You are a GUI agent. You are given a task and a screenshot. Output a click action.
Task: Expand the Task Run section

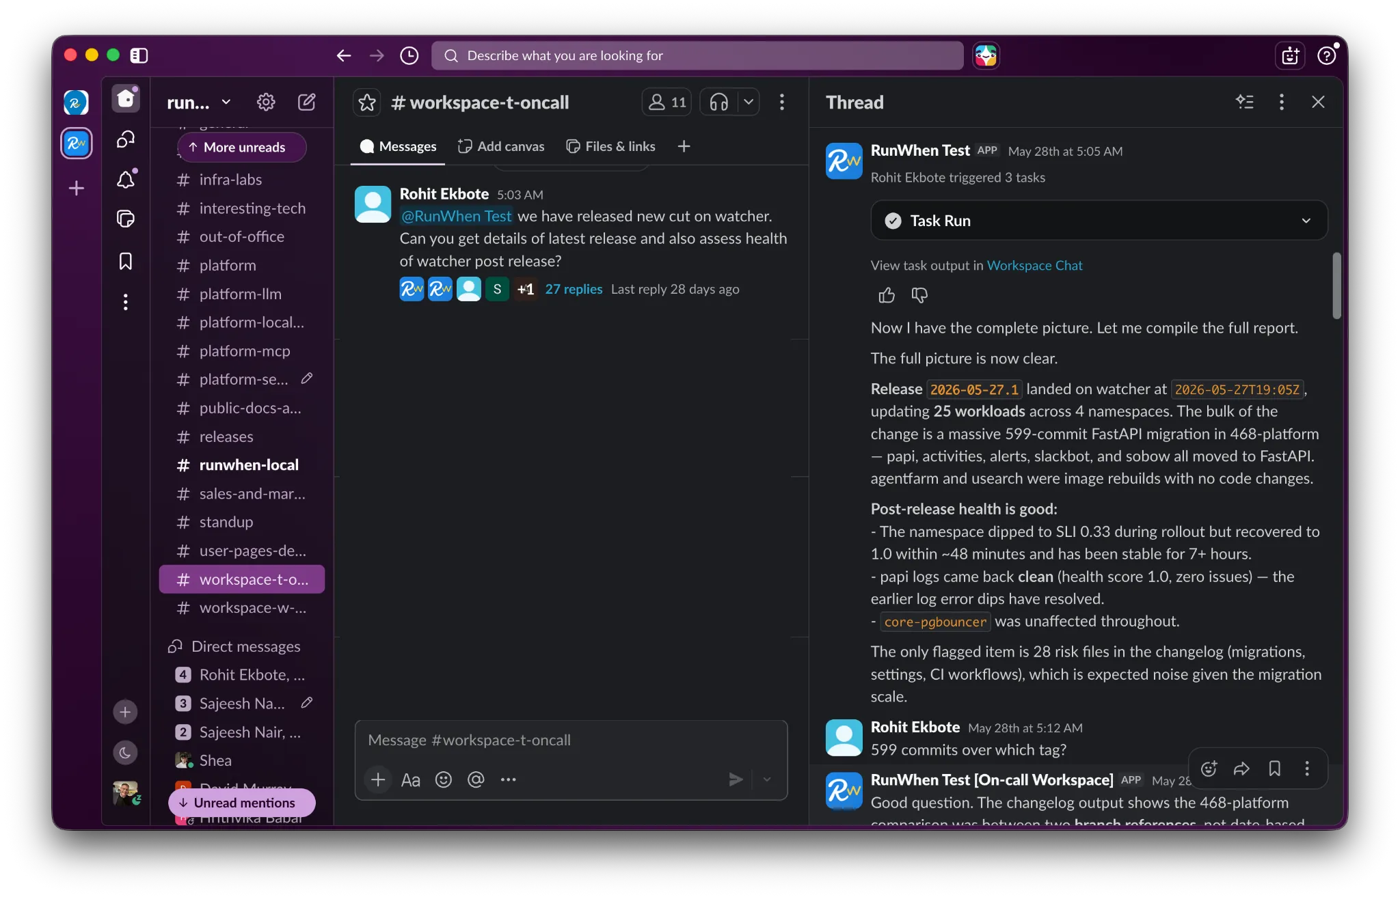point(1099,221)
